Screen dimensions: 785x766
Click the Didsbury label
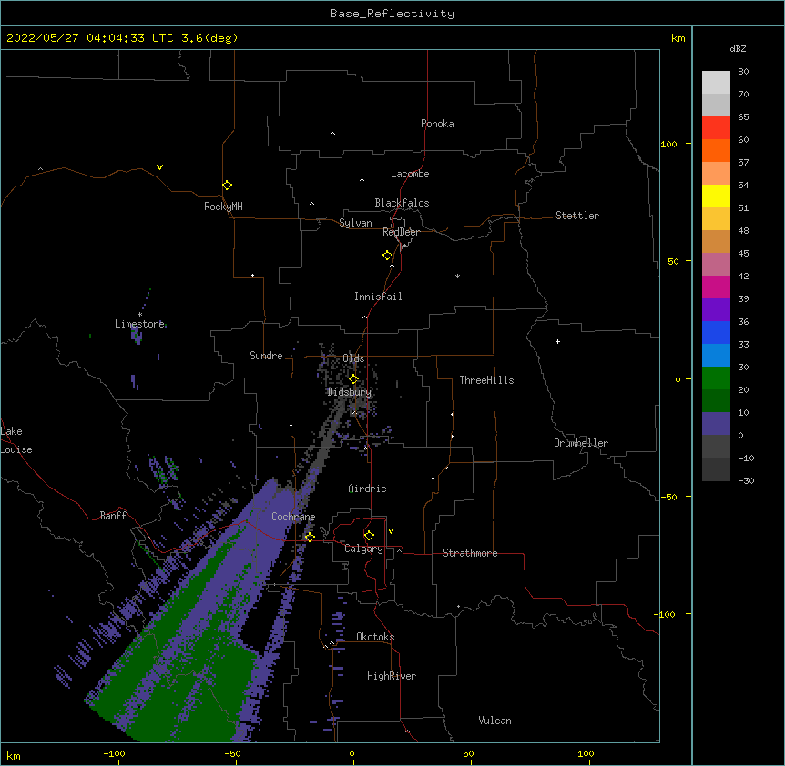350,392
